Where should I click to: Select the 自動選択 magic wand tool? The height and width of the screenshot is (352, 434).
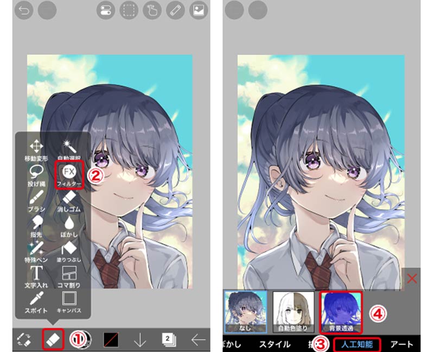(x=69, y=145)
